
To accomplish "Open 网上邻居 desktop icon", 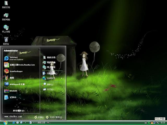I will 6,28.
